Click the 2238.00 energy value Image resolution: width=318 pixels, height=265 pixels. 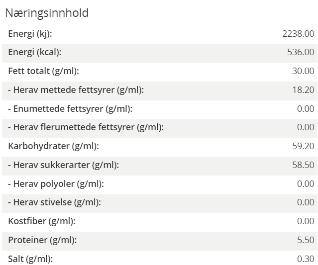(x=298, y=34)
